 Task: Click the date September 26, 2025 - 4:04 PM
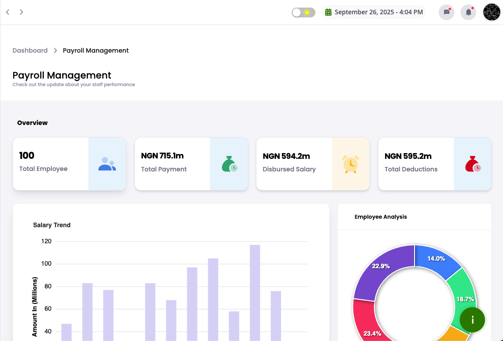tap(378, 12)
